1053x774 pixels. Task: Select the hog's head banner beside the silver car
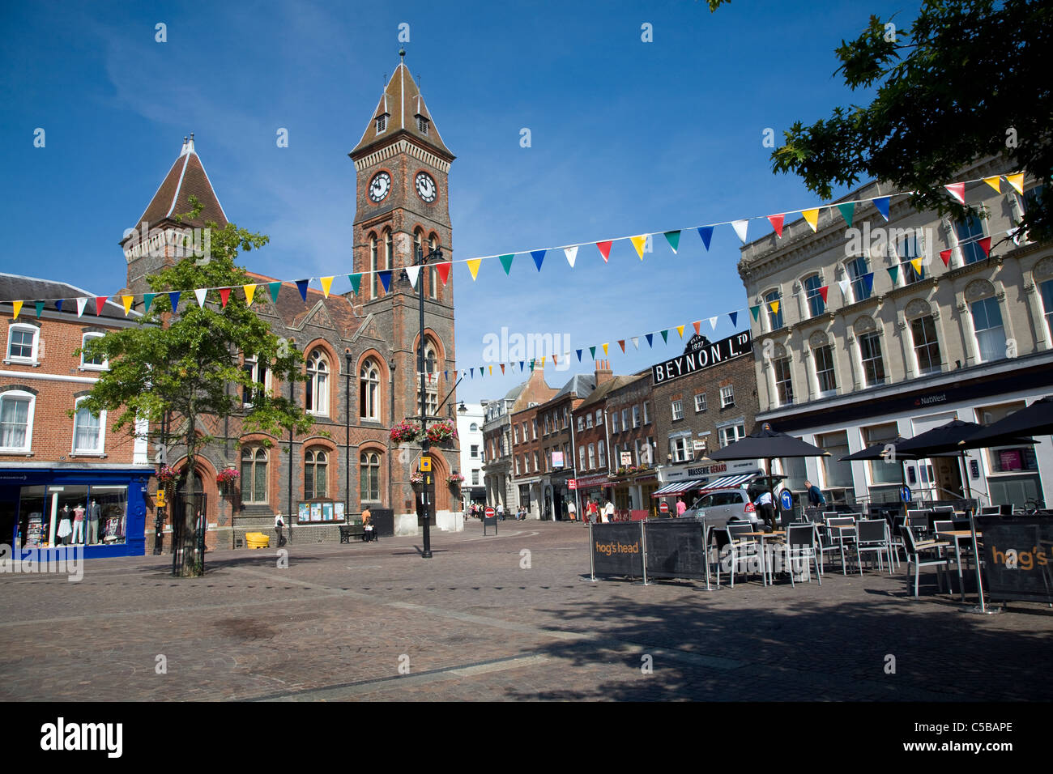pyautogui.click(x=617, y=549)
